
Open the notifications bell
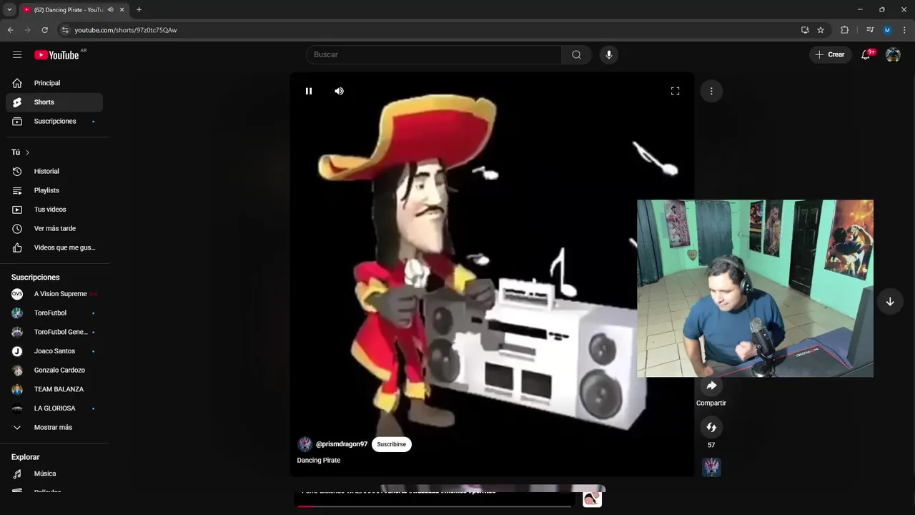tap(866, 54)
